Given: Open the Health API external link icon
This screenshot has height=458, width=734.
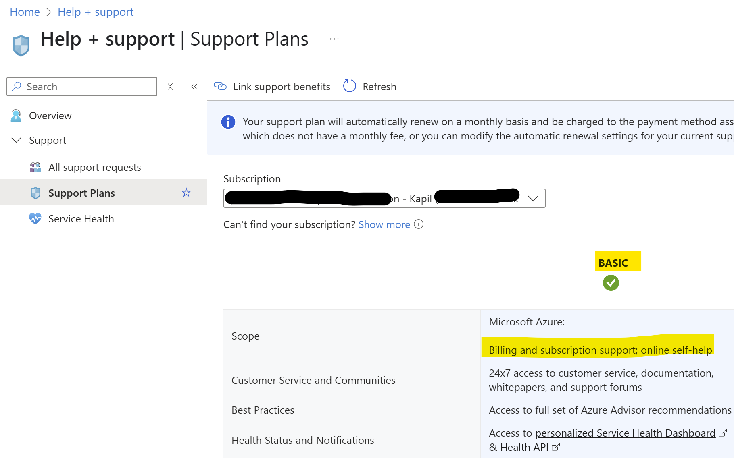Looking at the screenshot, I should (556, 447).
